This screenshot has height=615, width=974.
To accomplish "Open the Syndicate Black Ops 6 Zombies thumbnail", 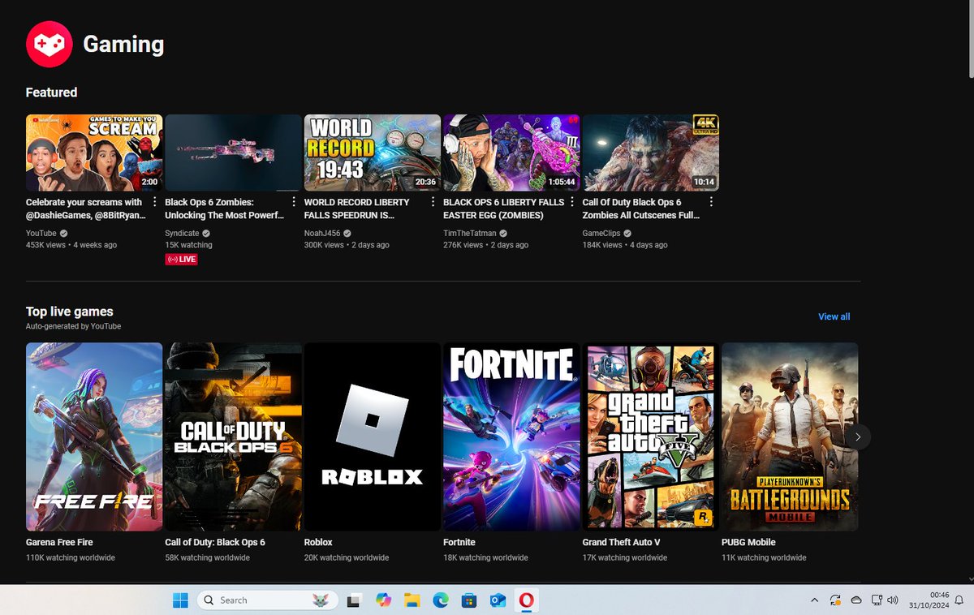I will (233, 153).
